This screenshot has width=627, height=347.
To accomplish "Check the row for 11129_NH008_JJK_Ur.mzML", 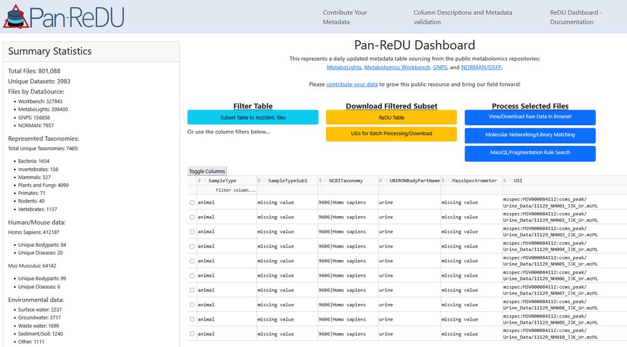I will pyautogui.click(x=192, y=304).
